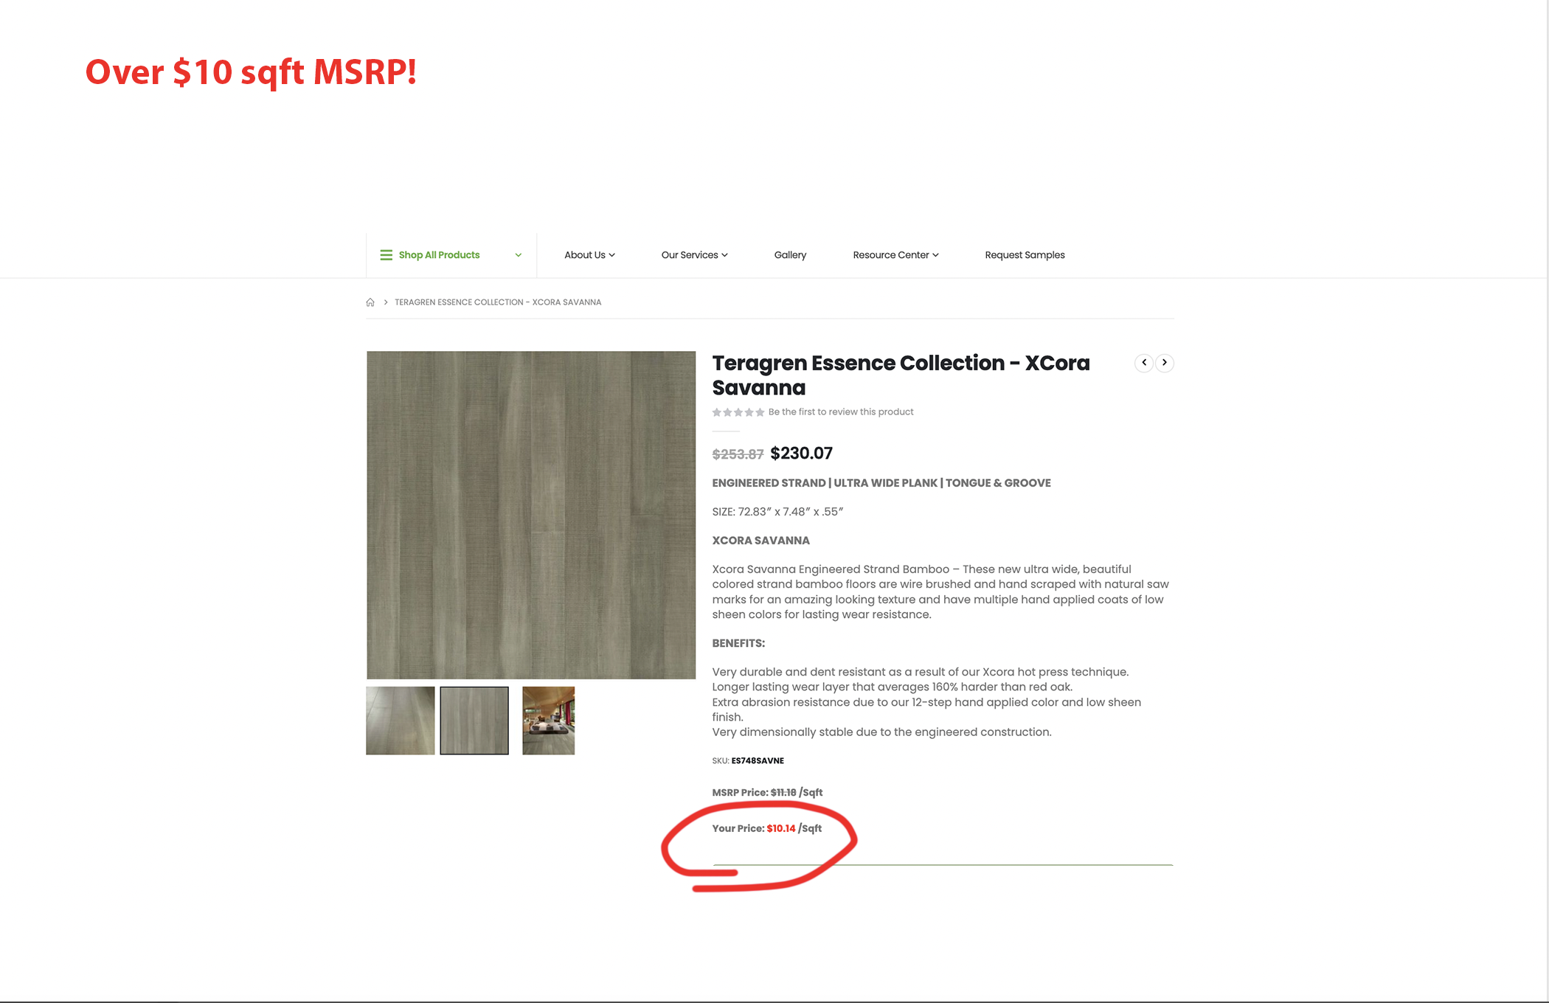Expand the Resource Center menu

click(895, 255)
